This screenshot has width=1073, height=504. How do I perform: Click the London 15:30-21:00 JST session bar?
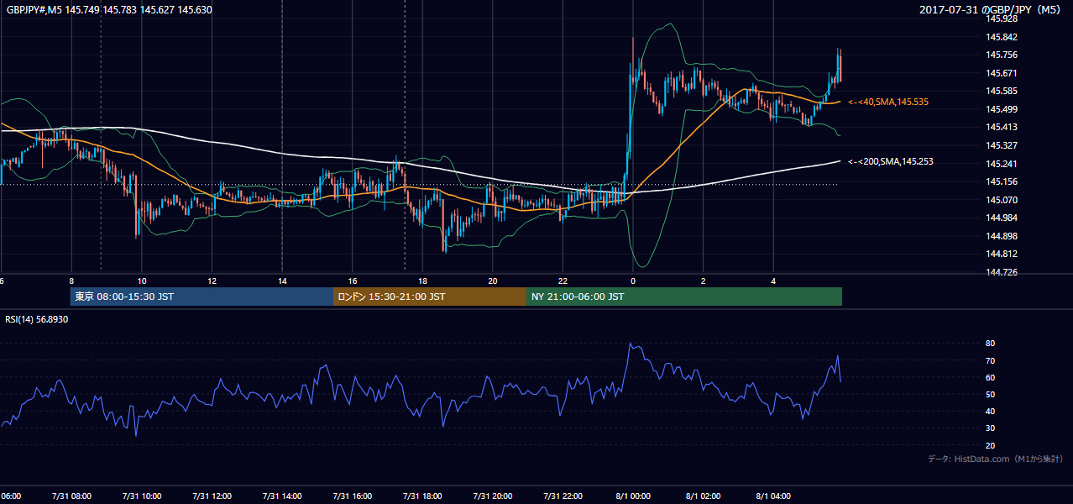[x=430, y=297]
